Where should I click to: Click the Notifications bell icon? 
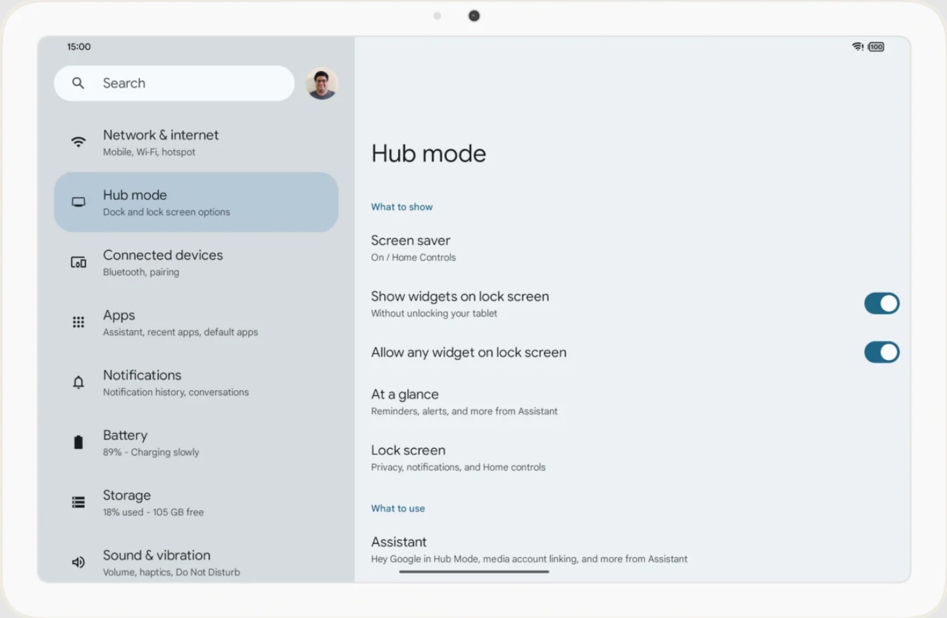[78, 382]
